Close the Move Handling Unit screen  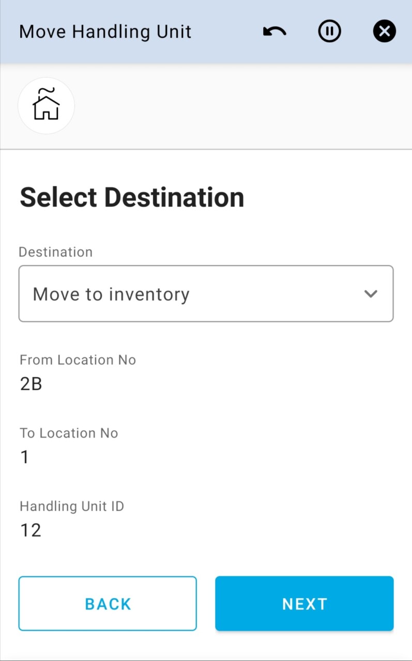pyautogui.click(x=384, y=32)
